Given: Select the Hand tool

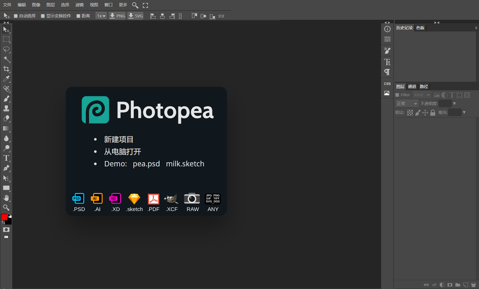Looking at the screenshot, I should pos(6,198).
